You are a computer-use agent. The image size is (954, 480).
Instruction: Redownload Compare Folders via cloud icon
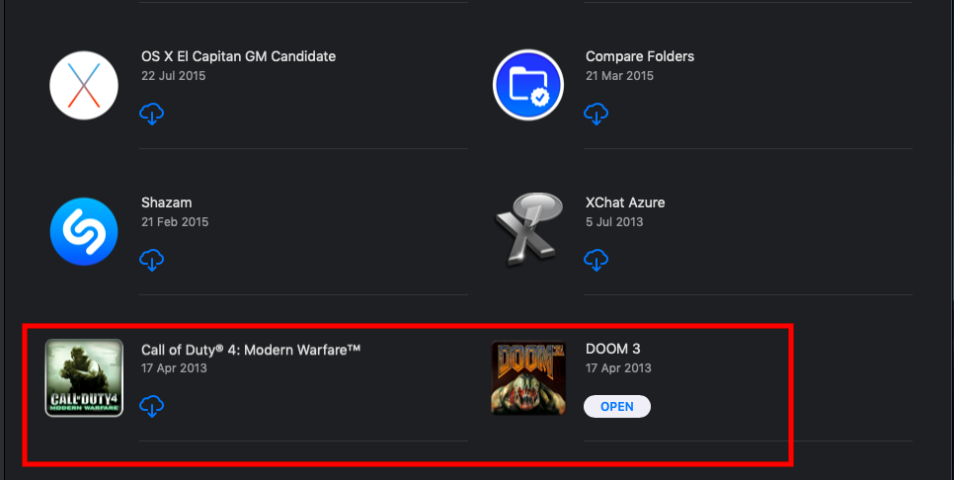click(x=596, y=114)
